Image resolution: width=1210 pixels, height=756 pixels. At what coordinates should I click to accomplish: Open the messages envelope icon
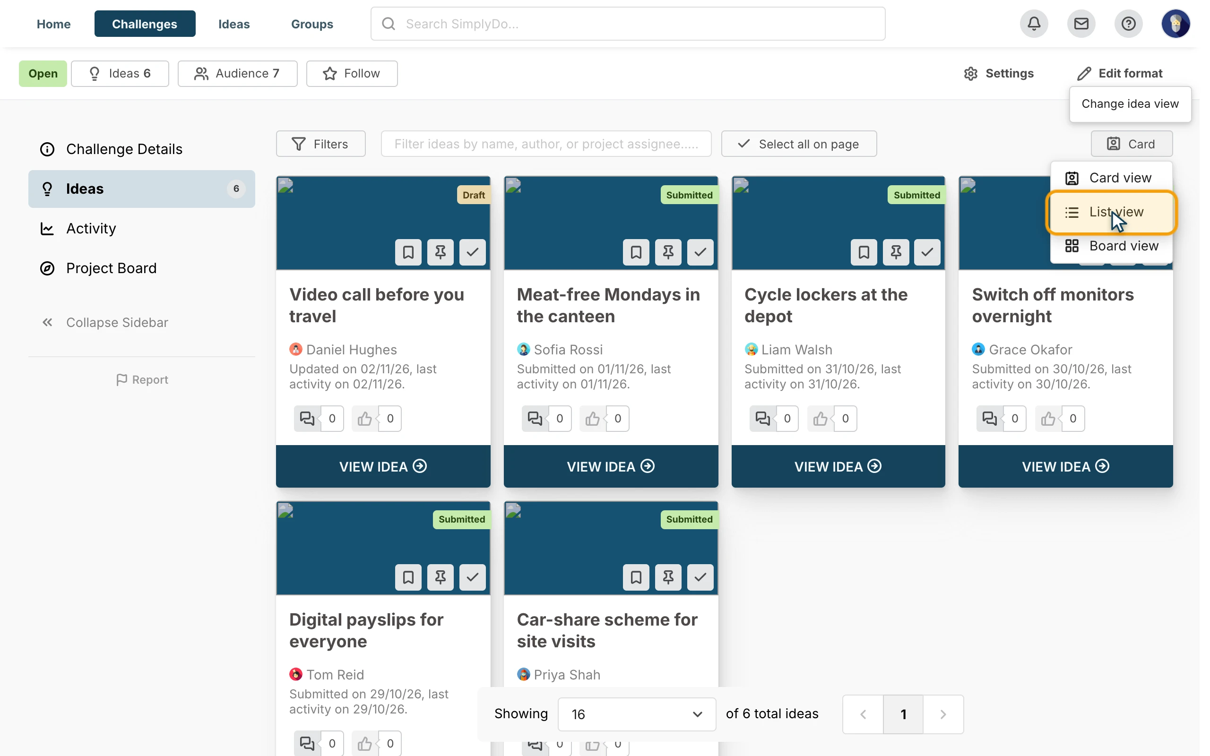click(x=1081, y=24)
